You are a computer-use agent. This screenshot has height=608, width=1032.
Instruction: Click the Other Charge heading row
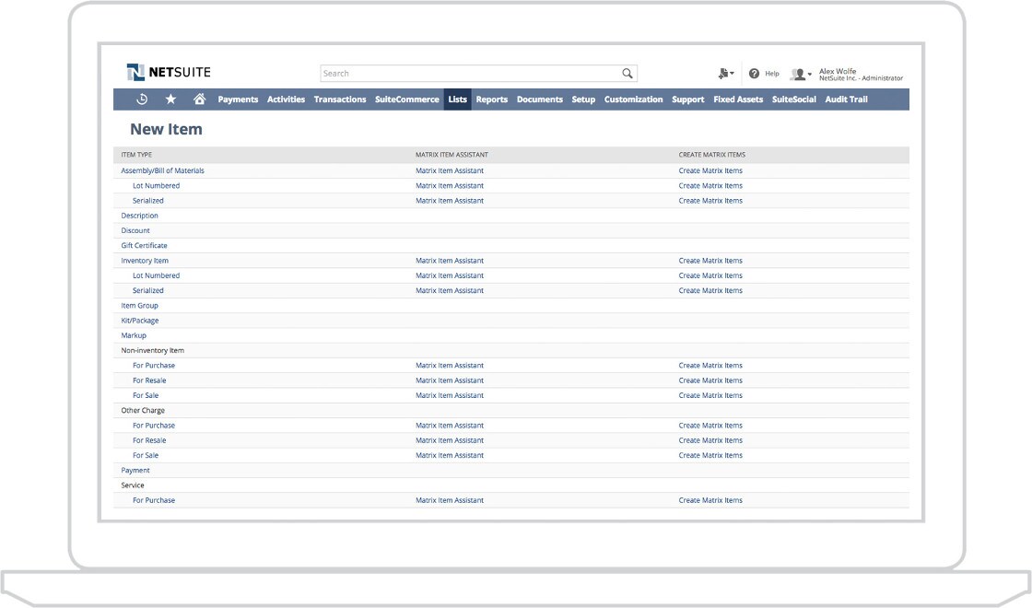click(x=511, y=411)
